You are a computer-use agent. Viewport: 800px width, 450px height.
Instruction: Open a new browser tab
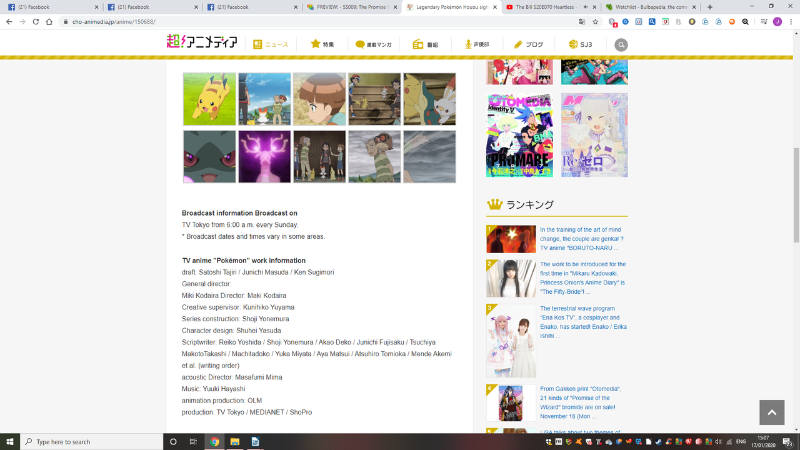coord(710,7)
